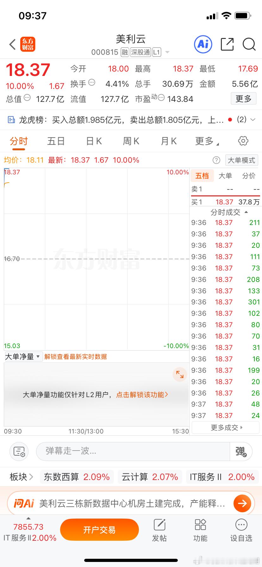Tap help question mark icon near 大单模式
Viewport: 262px width, 567px height.
[216, 160]
